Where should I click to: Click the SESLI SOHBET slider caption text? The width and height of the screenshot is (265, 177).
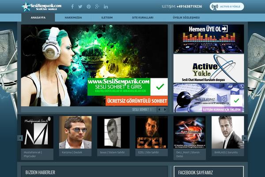click(143, 109)
